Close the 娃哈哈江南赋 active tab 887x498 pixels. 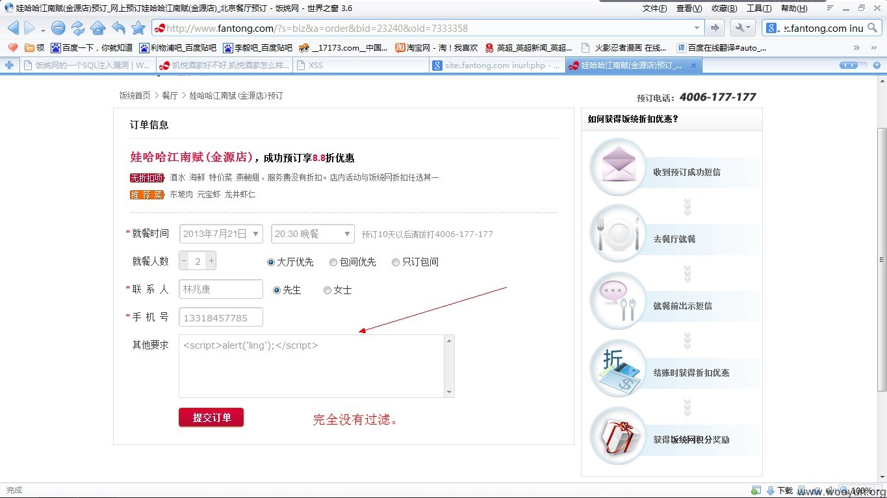693,66
